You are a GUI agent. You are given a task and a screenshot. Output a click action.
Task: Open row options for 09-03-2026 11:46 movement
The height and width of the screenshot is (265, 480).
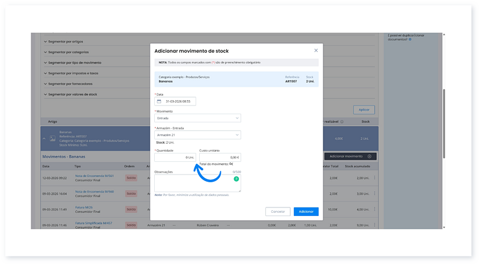(374, 225)
